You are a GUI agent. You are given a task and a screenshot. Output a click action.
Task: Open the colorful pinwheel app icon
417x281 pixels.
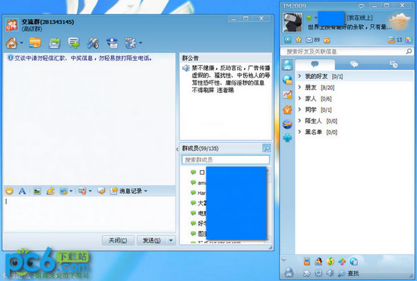tap(342, 262)
